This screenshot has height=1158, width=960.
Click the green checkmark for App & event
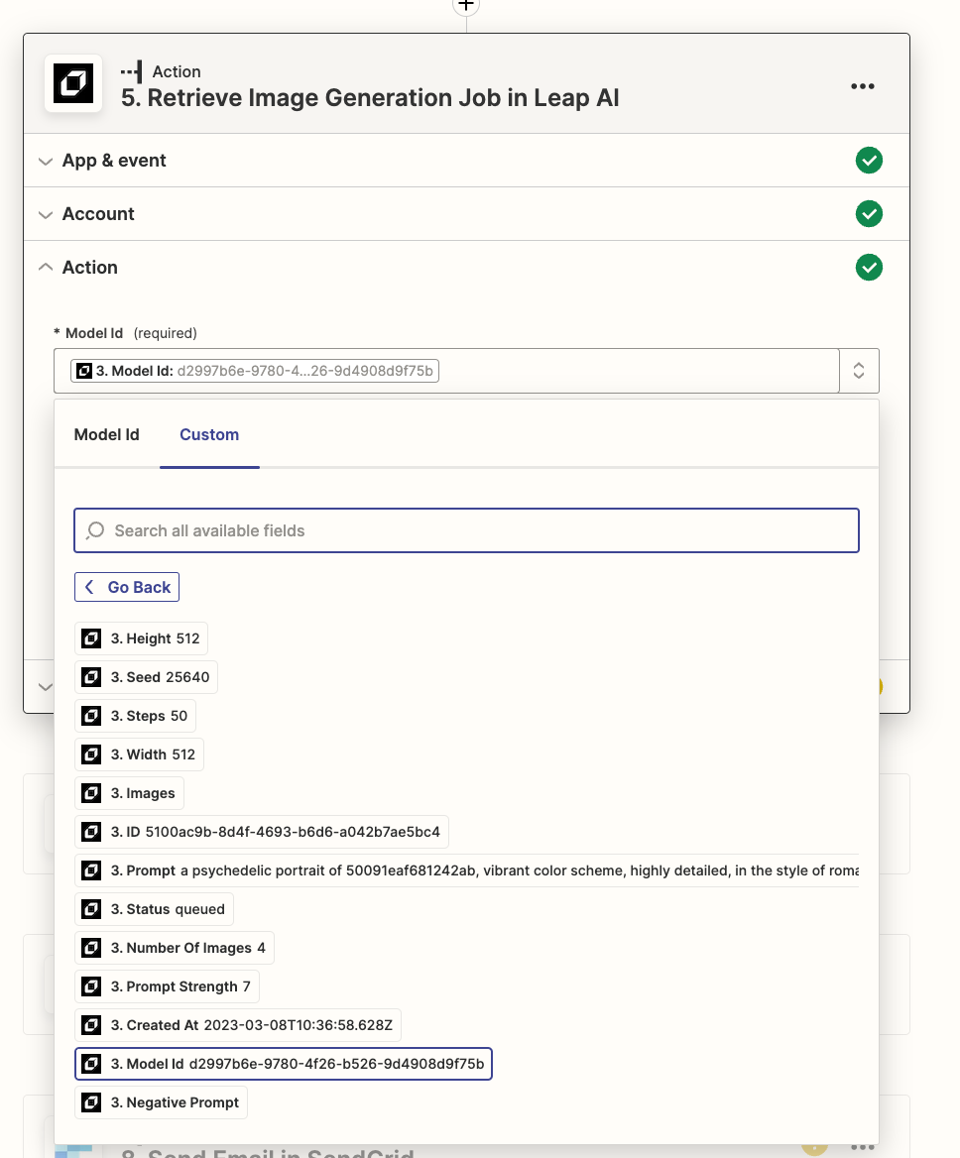(869, 161)
